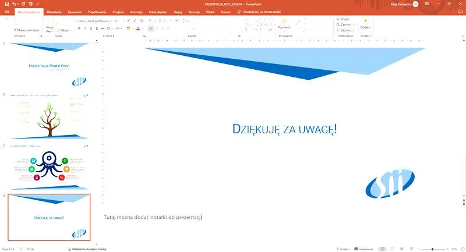Switch to the Wstawianie tab

click(54, 12)
